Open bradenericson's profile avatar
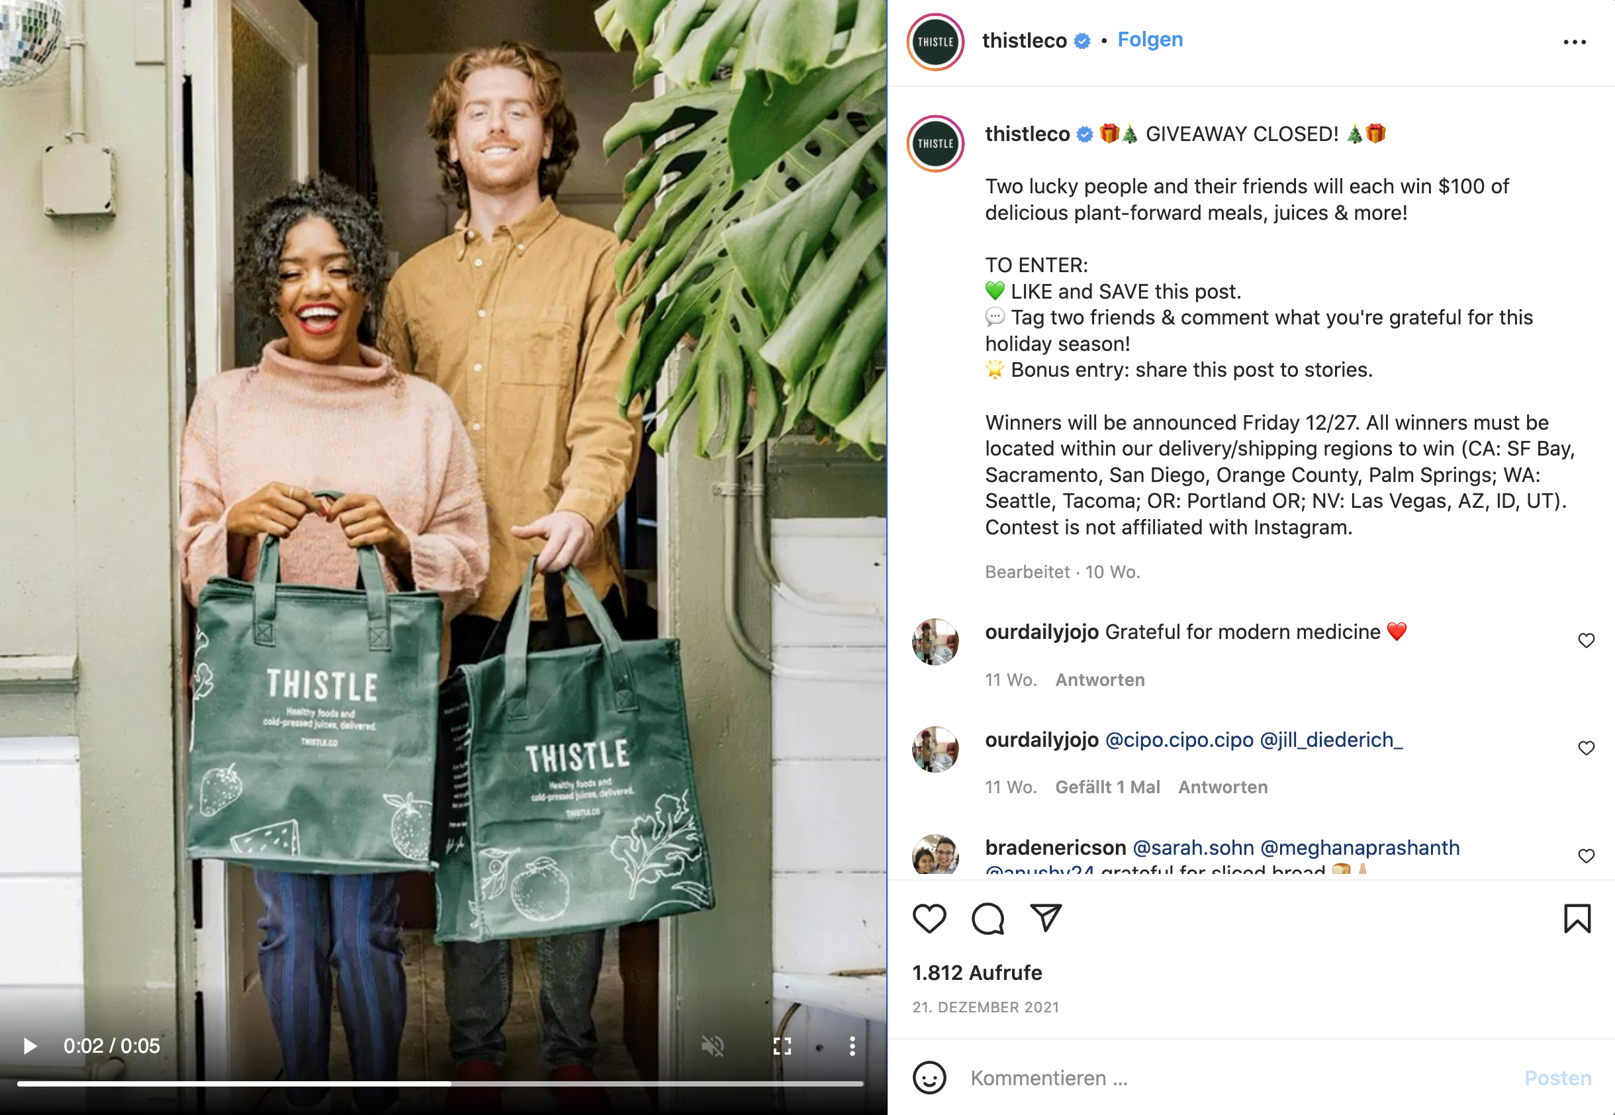 [x=936, y=854]
